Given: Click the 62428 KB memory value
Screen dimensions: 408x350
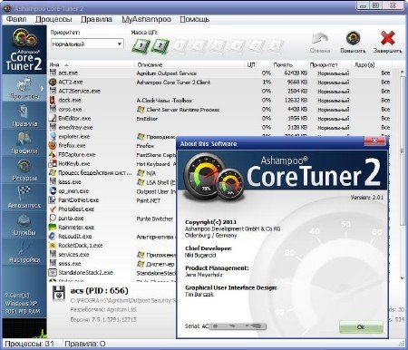Looking at the screenshot, I should point(296,73).
